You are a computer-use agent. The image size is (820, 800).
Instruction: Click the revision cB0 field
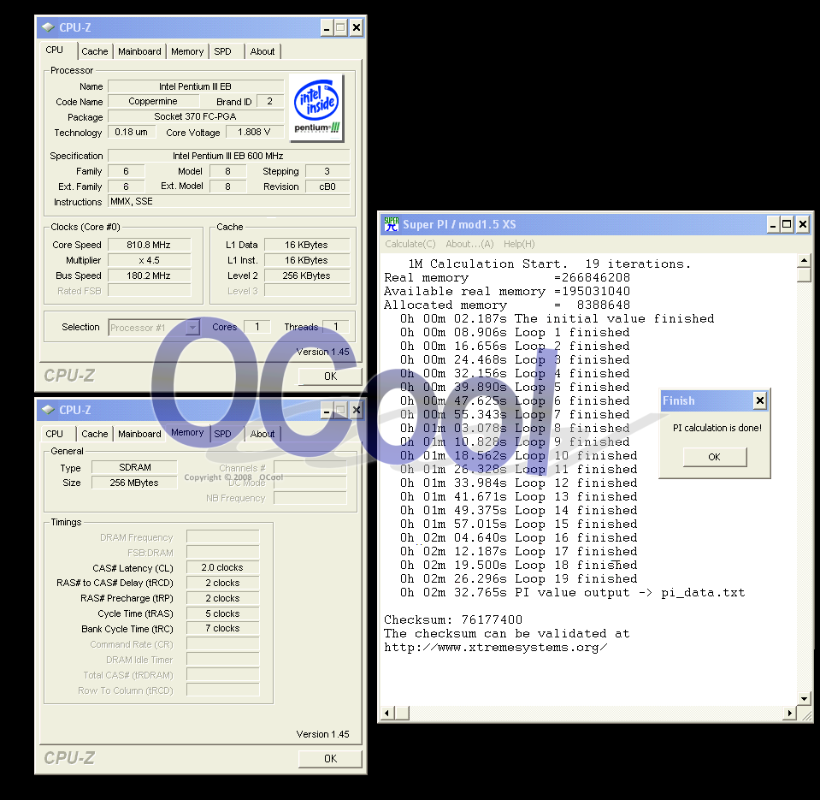click(x=327, y=187)
